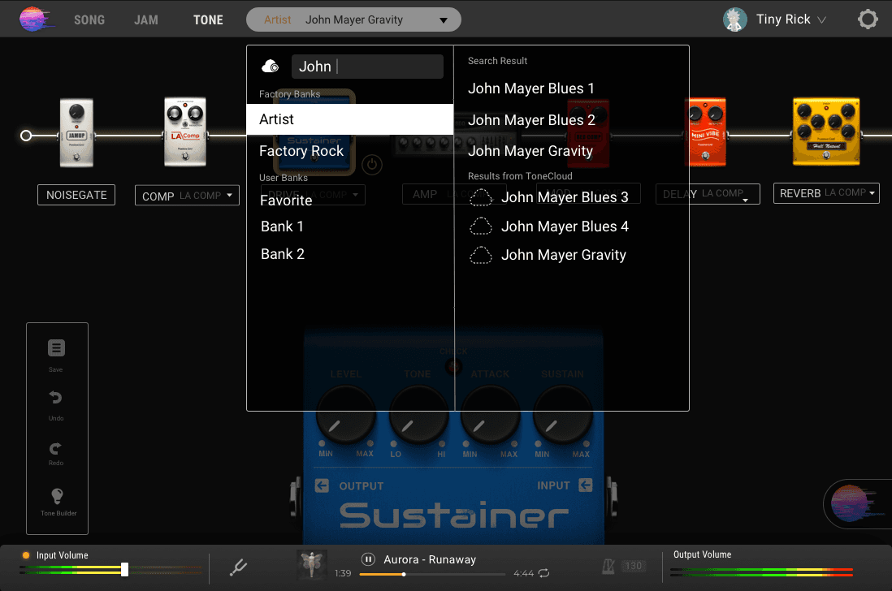Click the 130 BPM tempo value
Screen dimensions: 892x591
[633, 566]
